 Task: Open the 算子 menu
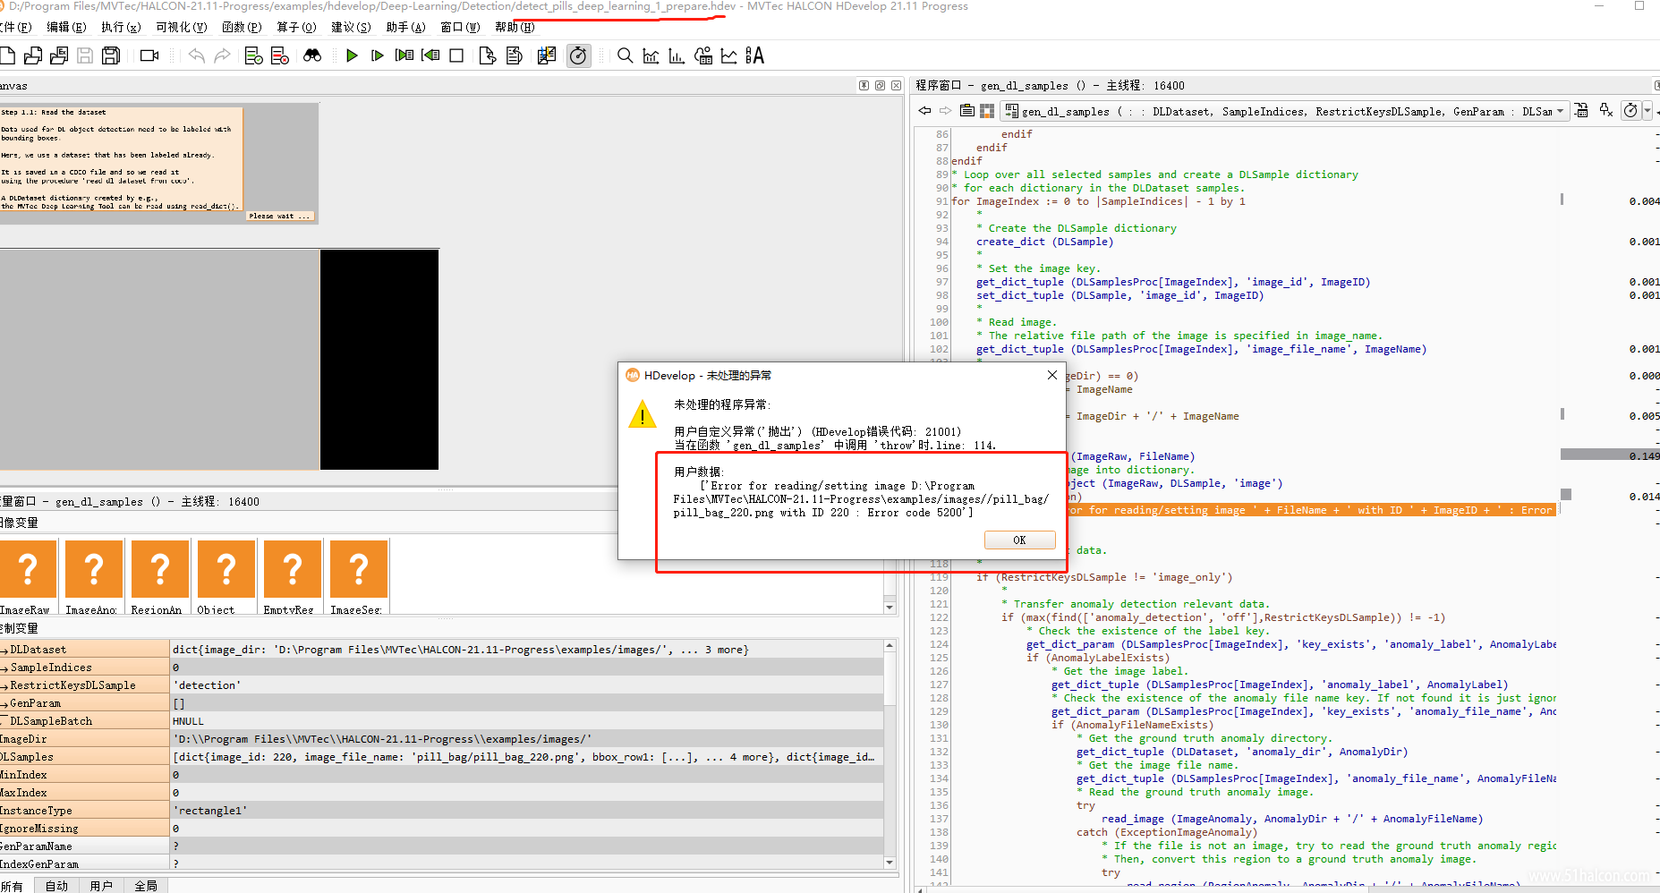296,27
